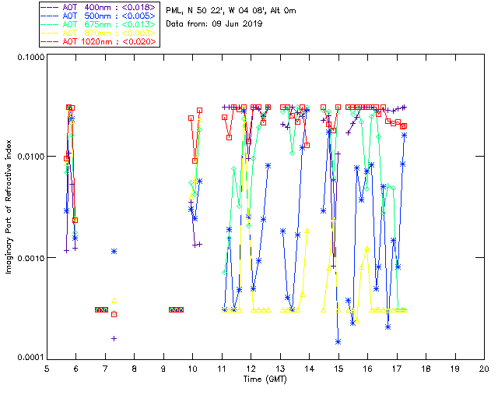Click the x-axis tick label 10

[192, 369]
